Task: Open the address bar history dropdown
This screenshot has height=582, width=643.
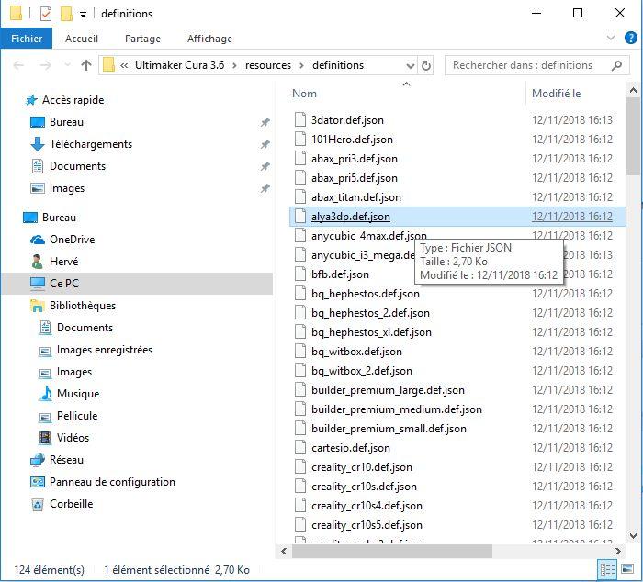Action: tap(410, 65)
